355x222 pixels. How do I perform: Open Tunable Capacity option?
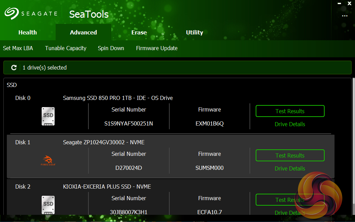point(66,48)
